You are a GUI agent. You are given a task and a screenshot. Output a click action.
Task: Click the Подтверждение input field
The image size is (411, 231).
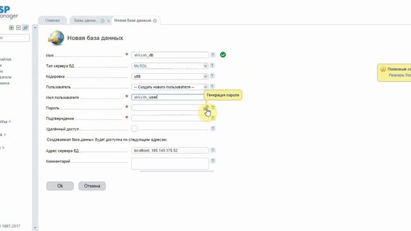pos(170,118)
